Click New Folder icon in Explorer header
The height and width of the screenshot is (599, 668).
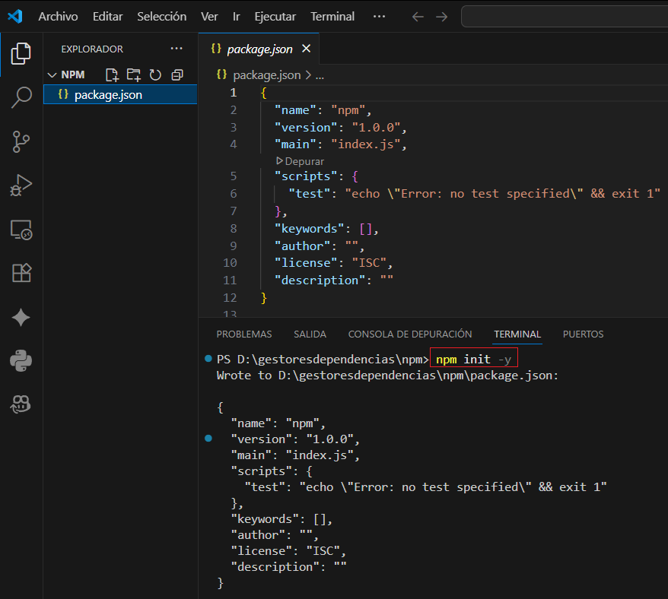tap(134, 74)
